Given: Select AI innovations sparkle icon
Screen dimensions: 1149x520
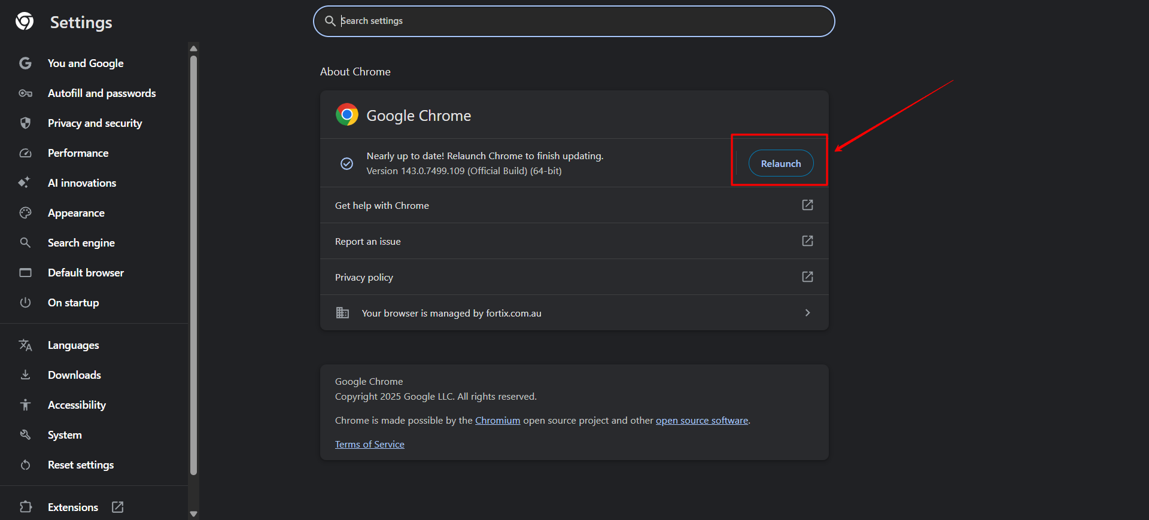Looking at the screenshot, I should click(25, 183).
